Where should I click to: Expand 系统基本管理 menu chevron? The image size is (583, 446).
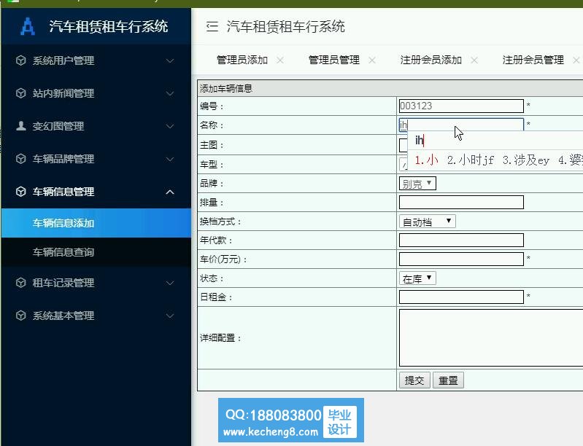click(x=170, y=316)
